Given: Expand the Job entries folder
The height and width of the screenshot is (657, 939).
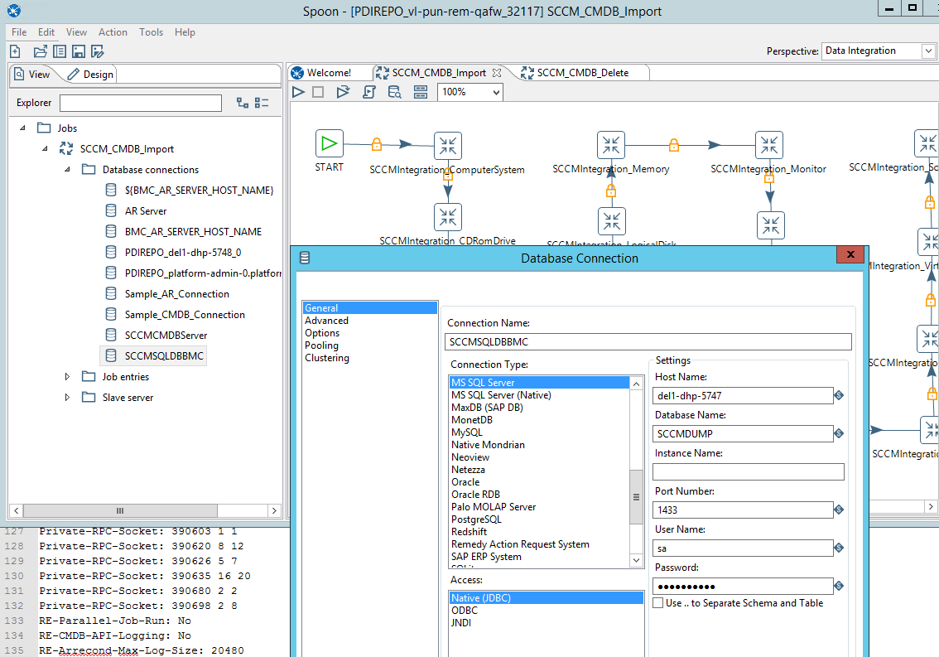Looking at the screenshot, I should click(x=68, y=377).
